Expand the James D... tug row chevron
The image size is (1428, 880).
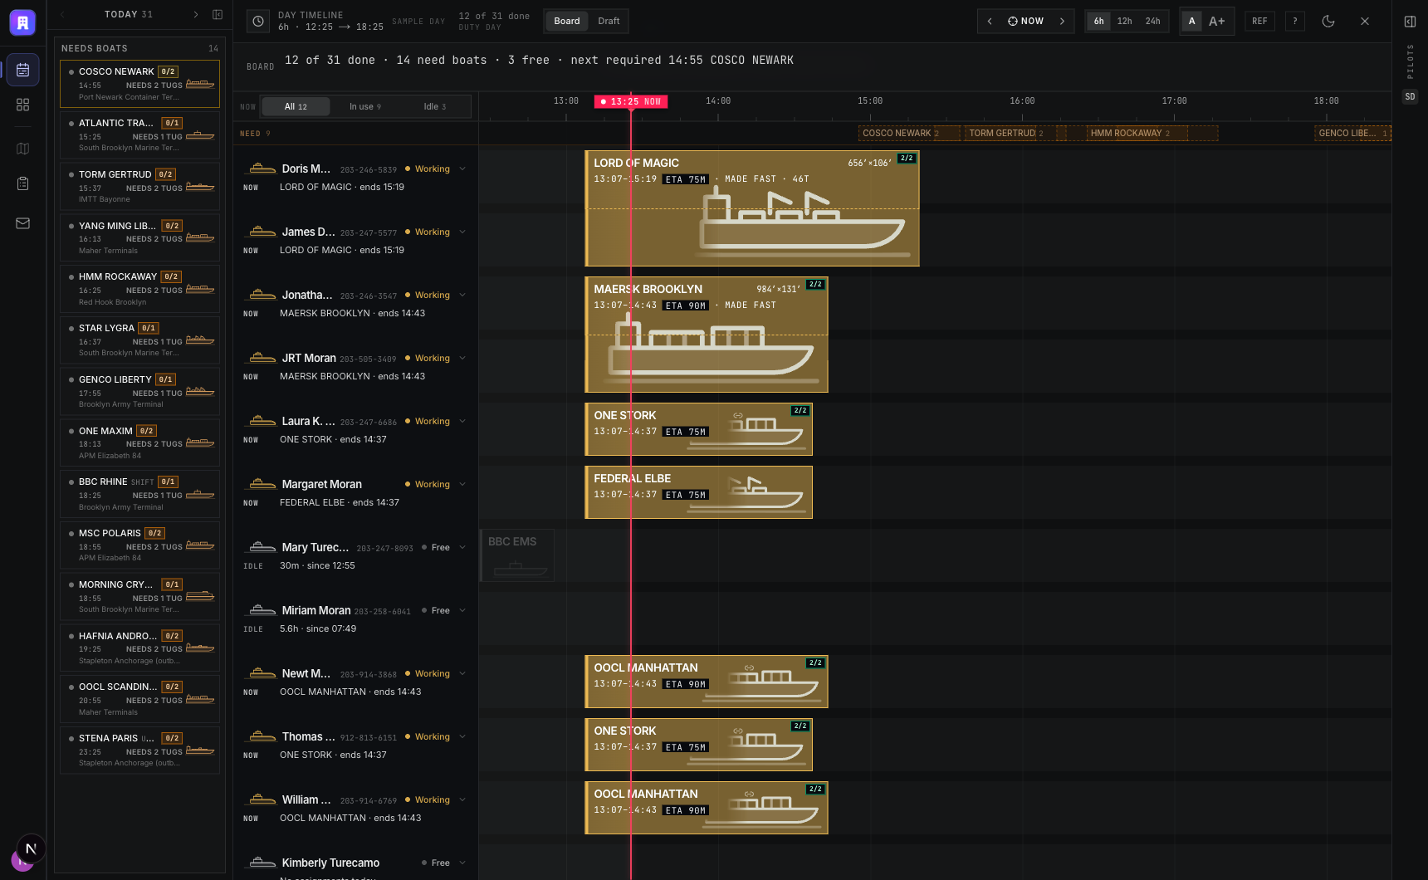462,232
